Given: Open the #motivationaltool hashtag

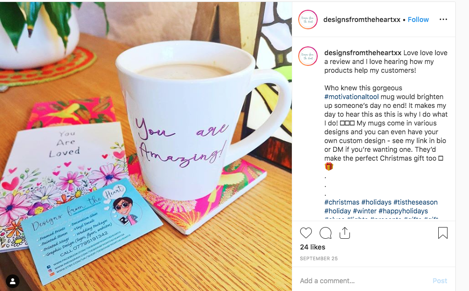Looking at the screenshot, I should pyautogui.click(x=351, y=97).
